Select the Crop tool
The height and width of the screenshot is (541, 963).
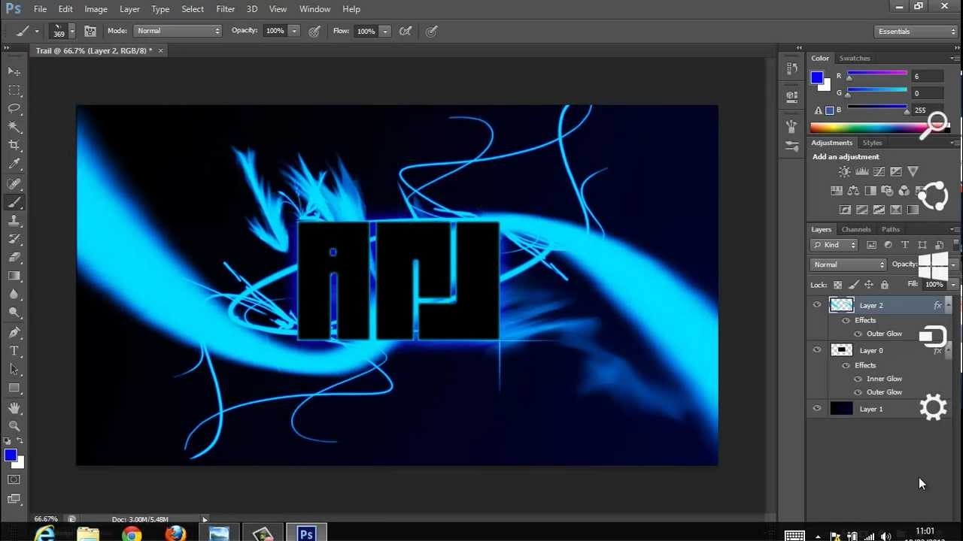(14, 145)
